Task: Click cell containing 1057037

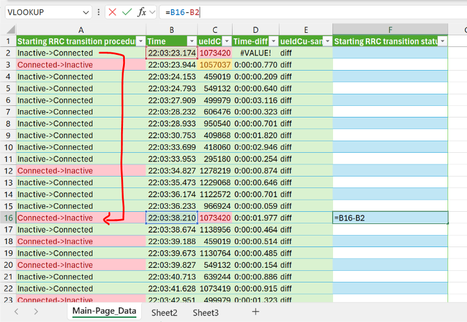Action: click(215, 65)
